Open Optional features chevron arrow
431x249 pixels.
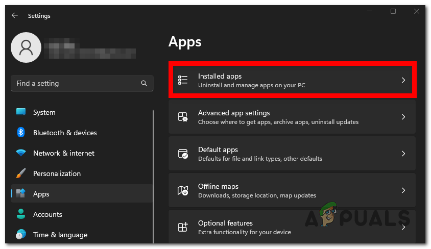[403, 227]
